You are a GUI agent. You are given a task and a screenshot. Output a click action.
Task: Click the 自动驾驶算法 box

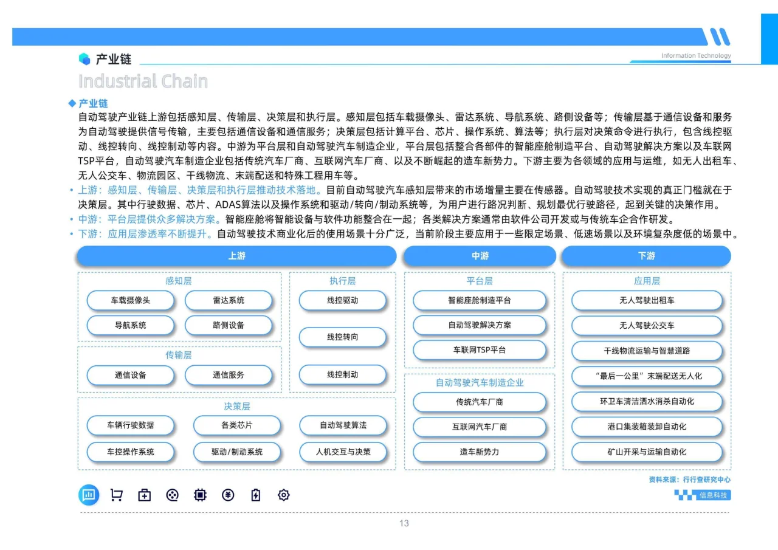tap(343, 425)
